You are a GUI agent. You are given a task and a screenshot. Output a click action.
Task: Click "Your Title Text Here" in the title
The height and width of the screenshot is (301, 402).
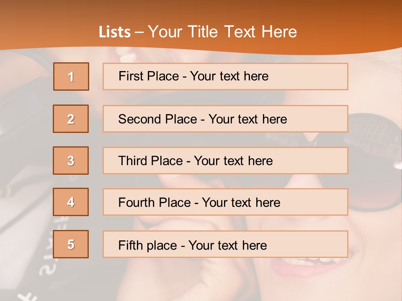(x=222, y=32)
